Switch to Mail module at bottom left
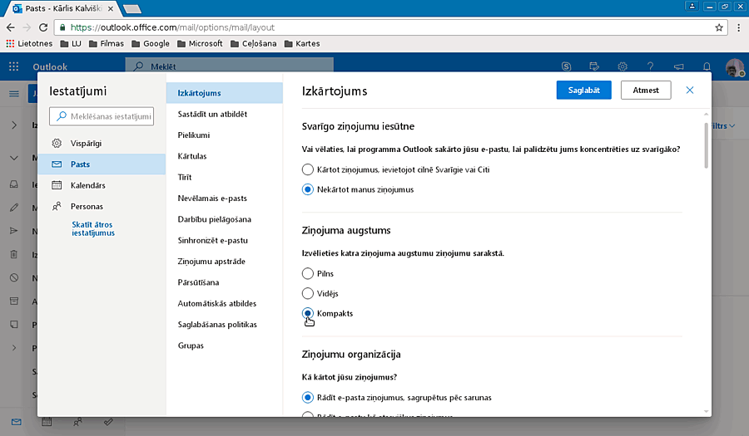The image size is (749, 436). point(17,422)
